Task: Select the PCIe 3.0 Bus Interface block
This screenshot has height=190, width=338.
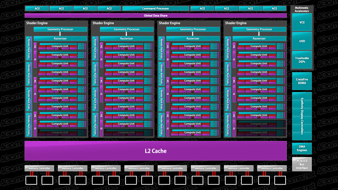Action: pyautogui.click(x=302, y=164)
